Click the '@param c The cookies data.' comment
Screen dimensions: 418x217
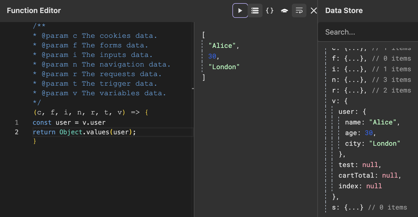95,36
